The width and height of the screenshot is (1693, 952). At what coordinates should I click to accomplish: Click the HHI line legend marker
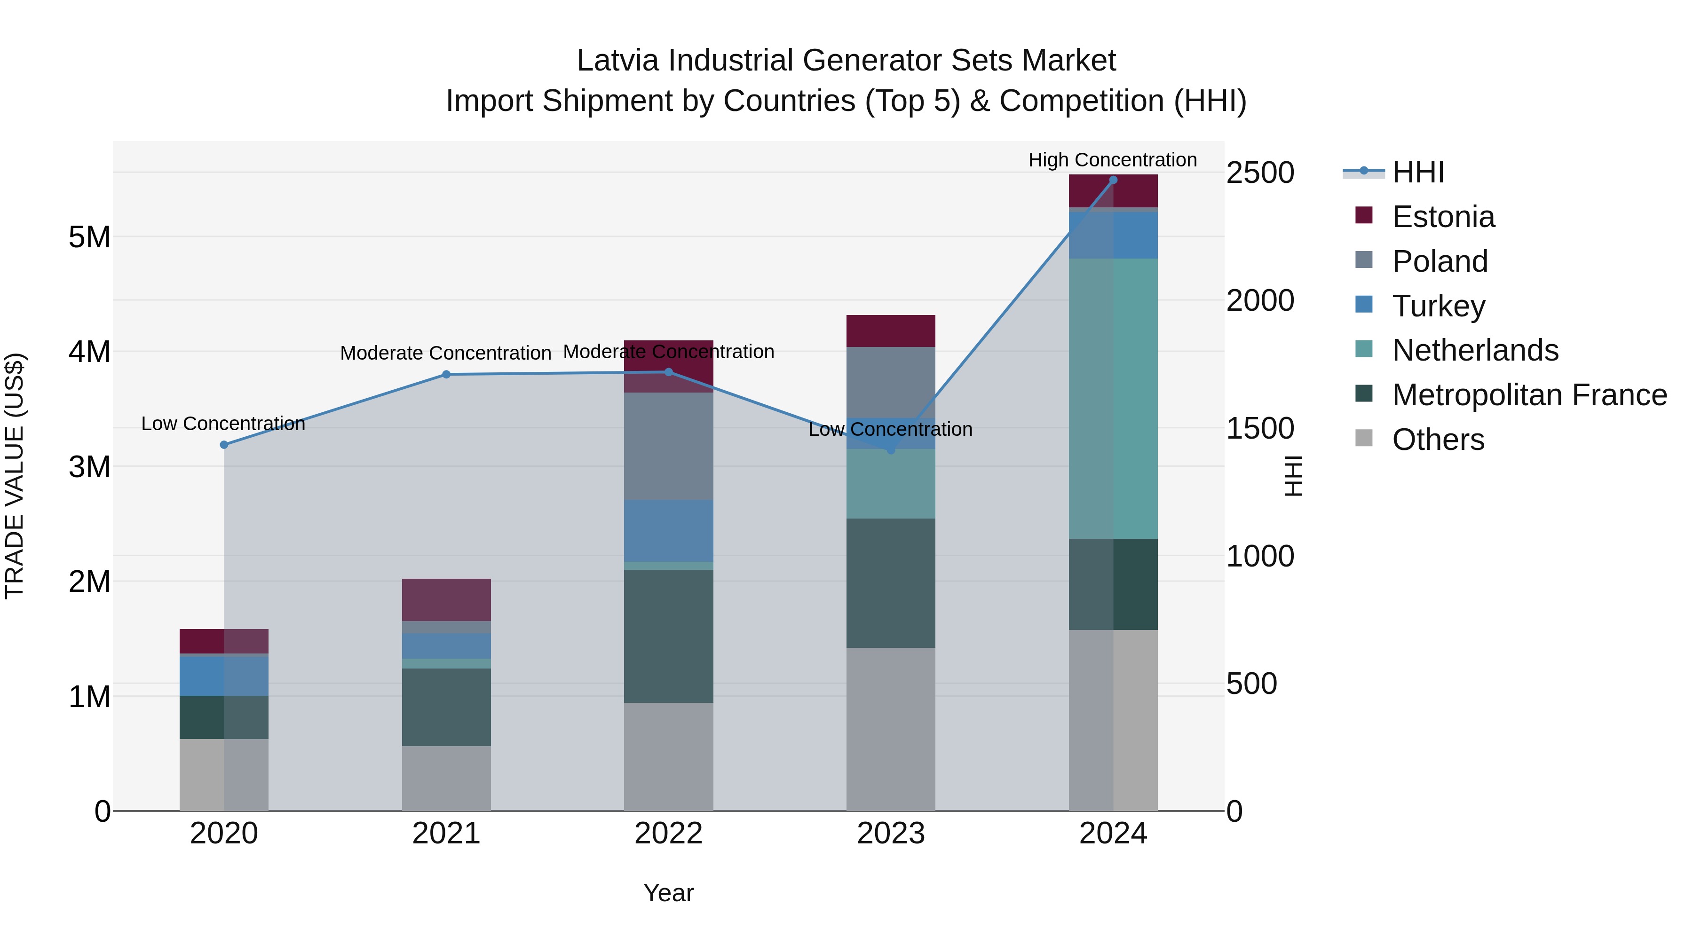pyautogui.click(x=1364, y=171)
